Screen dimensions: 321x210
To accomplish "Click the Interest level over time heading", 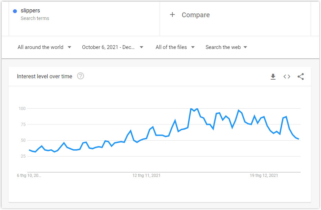I will [x=44, y=76].
